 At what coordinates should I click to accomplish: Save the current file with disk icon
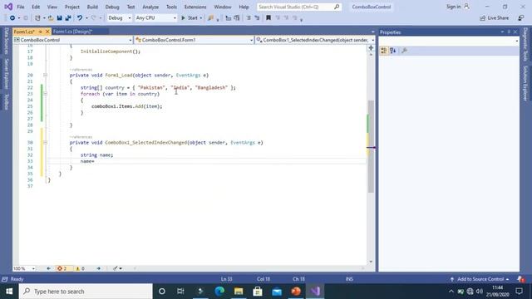click(x=59, y=18)
